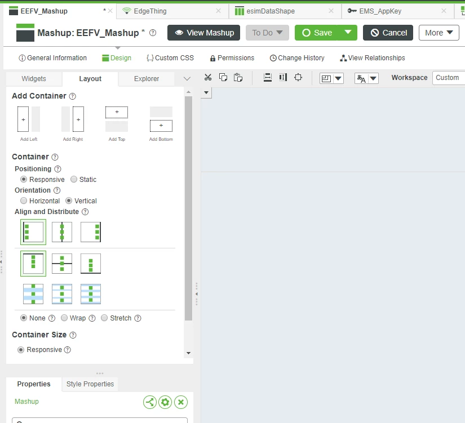The image size is (465, 423).
Task: Click the green Save button
Action: 316,33
